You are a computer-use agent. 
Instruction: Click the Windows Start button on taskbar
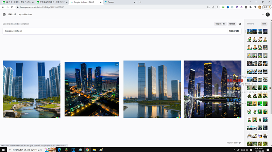3,150
